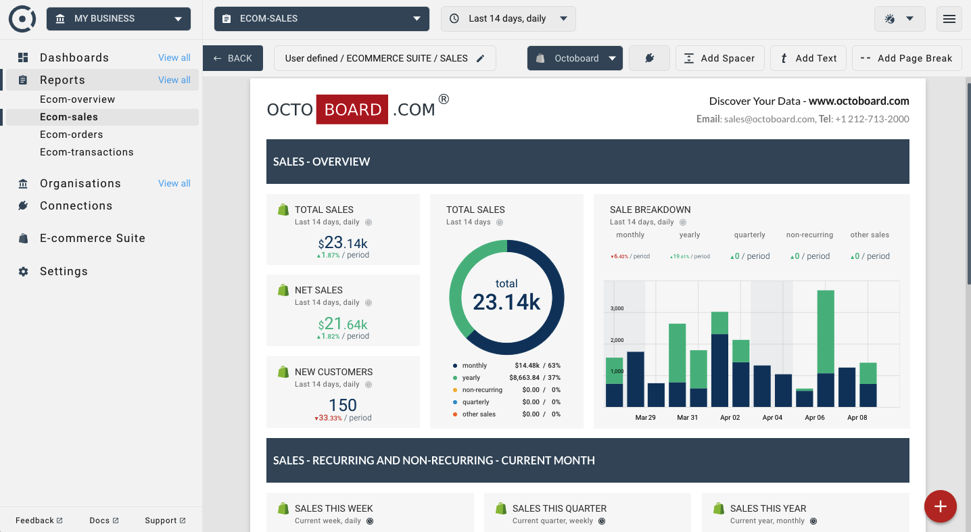Click the Shopify icon on SALES THIS WEEK
The height and width of the screenshot is (532, 971).
(283, 508)
